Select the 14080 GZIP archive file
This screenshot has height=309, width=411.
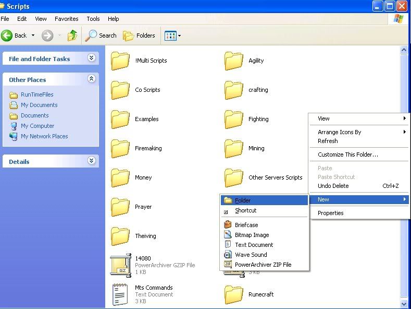pyautogui.click(x=120, y=265)
